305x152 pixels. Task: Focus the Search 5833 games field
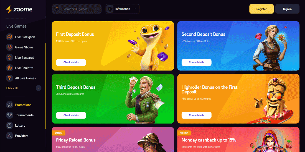pos(77,9)
